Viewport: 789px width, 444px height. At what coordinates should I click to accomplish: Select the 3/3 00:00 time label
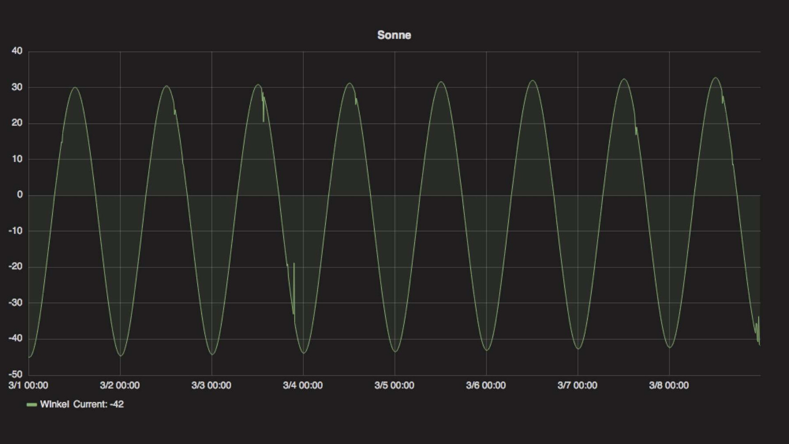point(211,385)
